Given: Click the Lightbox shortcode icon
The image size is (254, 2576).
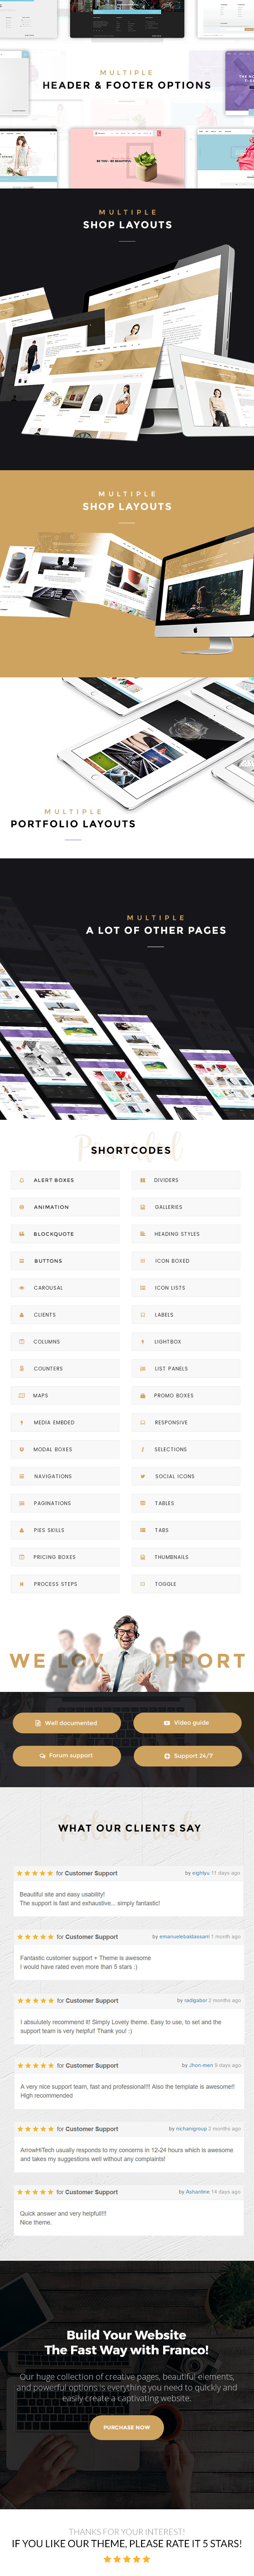Looking at the screenshot, I should click(142, 1342).
